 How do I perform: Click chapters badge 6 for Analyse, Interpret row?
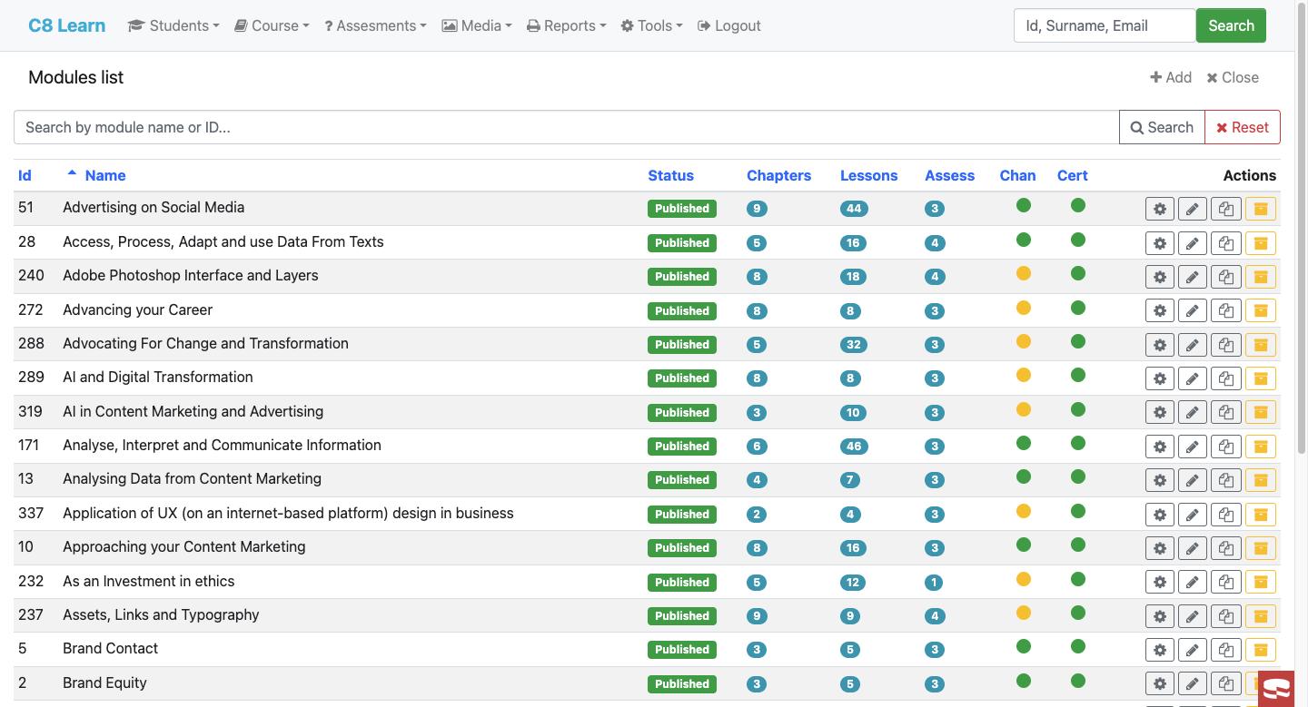coord(757,447)
